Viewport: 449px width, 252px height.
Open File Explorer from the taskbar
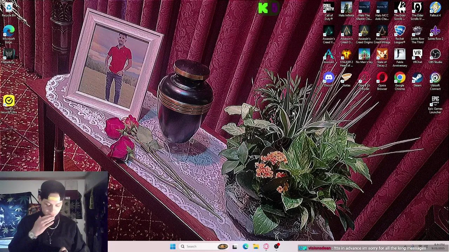click(256, 246)
